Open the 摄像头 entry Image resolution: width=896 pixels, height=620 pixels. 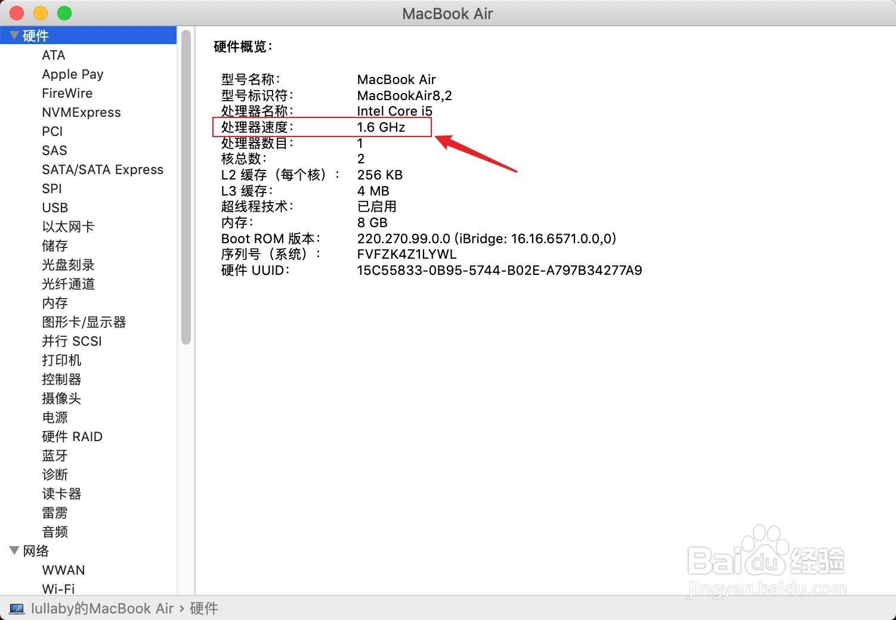[61, 398]
